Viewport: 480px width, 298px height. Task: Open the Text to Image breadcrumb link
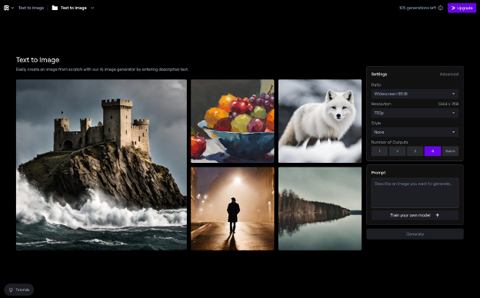click(31, 8)
